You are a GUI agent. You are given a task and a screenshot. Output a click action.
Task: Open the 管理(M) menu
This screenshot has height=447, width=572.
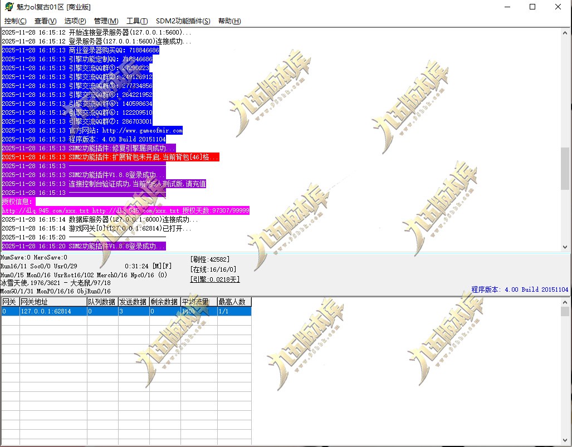point(106,21)
